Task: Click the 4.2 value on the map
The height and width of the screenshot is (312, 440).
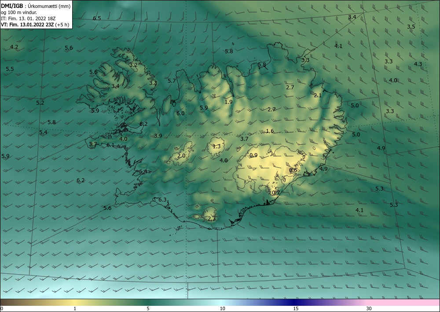Action: pyautogui.click(x=15, y=47)
